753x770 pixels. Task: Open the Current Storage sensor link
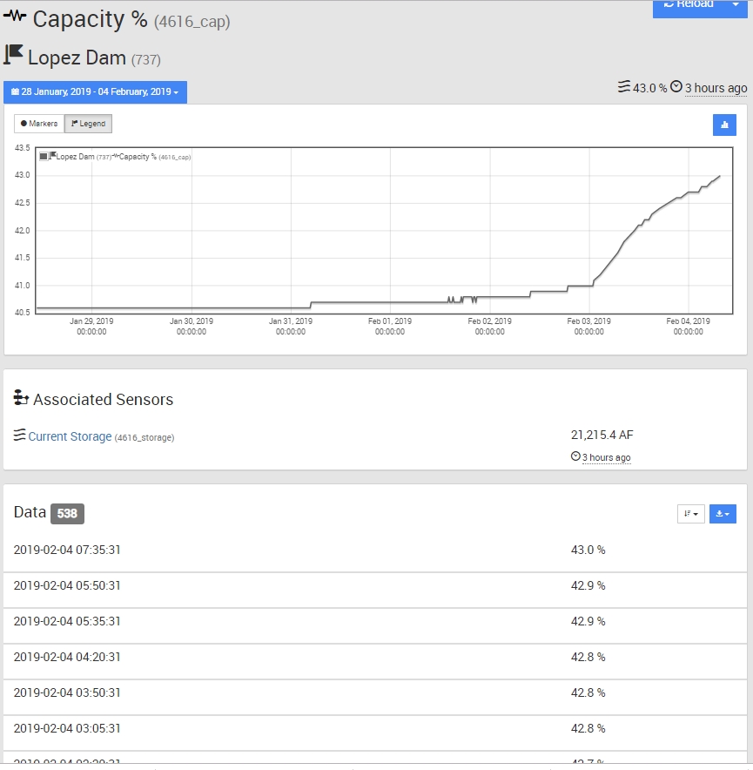click(70, 436)
